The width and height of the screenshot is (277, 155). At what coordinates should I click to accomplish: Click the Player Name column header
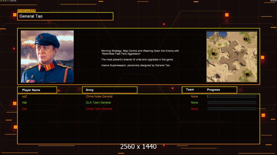tap(37, 90)
